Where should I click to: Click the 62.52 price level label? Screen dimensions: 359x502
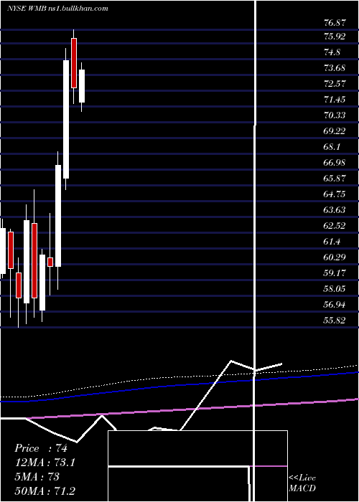pyautogui.click(x=335, y=225)
